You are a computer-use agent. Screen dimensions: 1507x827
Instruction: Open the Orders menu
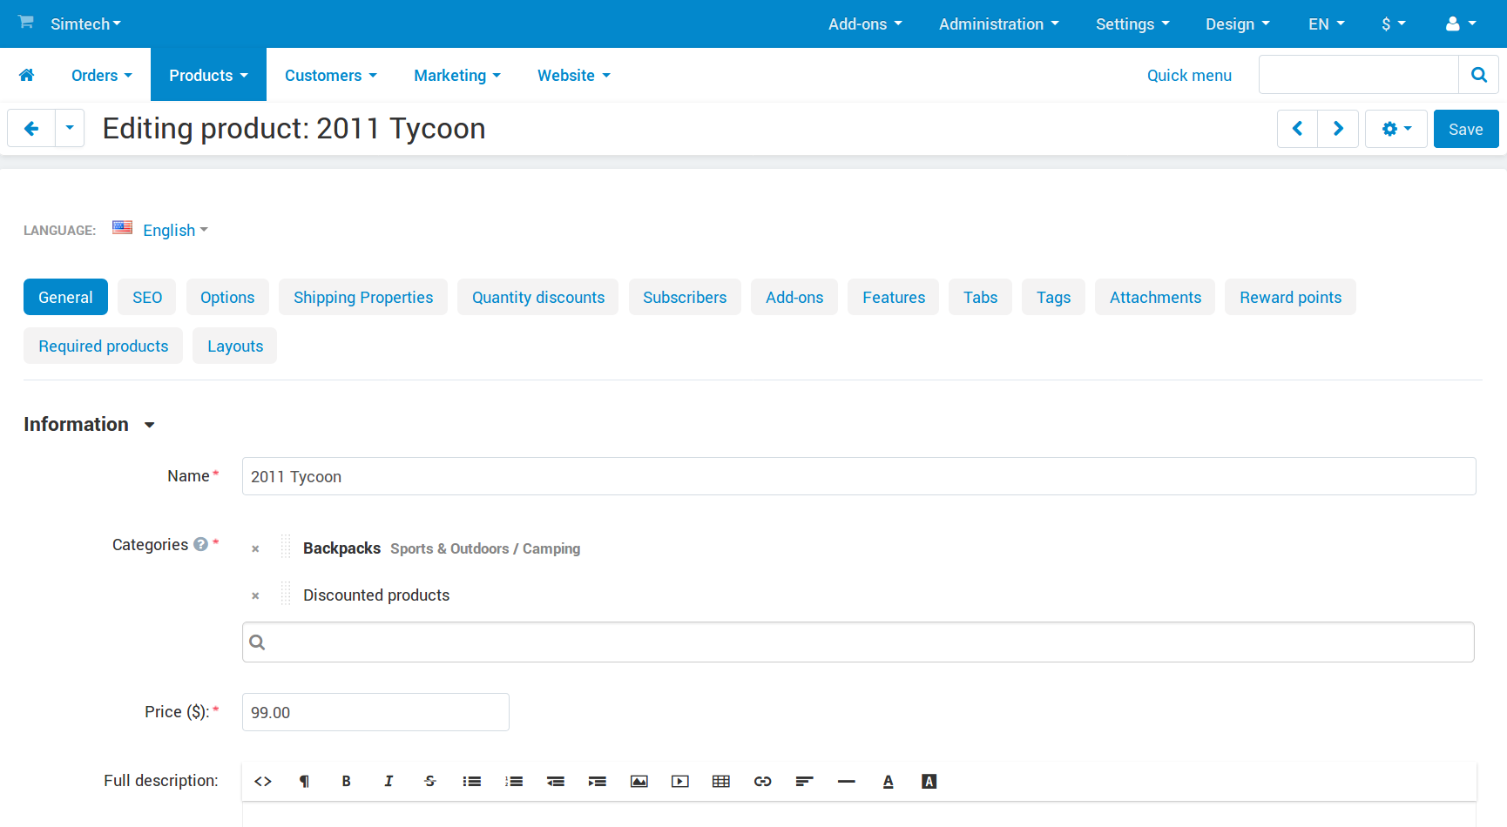pos(102,75)
